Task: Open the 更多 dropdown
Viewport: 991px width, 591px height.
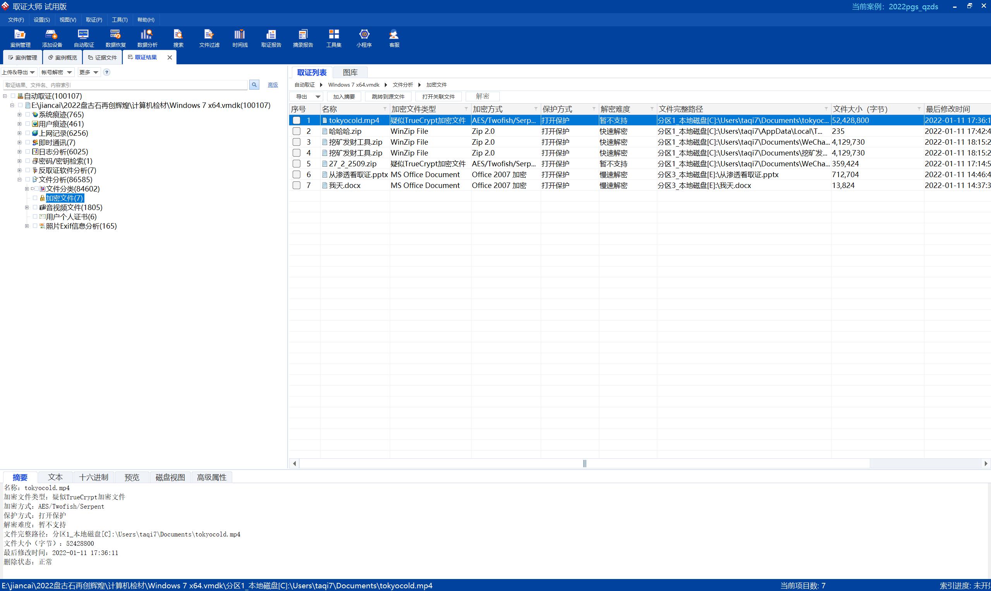Action: [89, 72]
